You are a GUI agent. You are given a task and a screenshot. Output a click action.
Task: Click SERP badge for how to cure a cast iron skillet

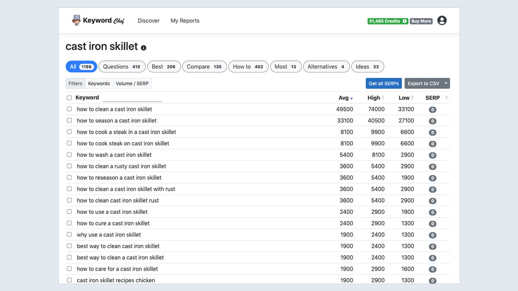pyautogui.click(x=433, y=224)
